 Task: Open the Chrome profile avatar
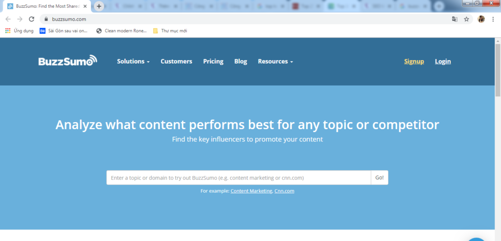[481, 19]
